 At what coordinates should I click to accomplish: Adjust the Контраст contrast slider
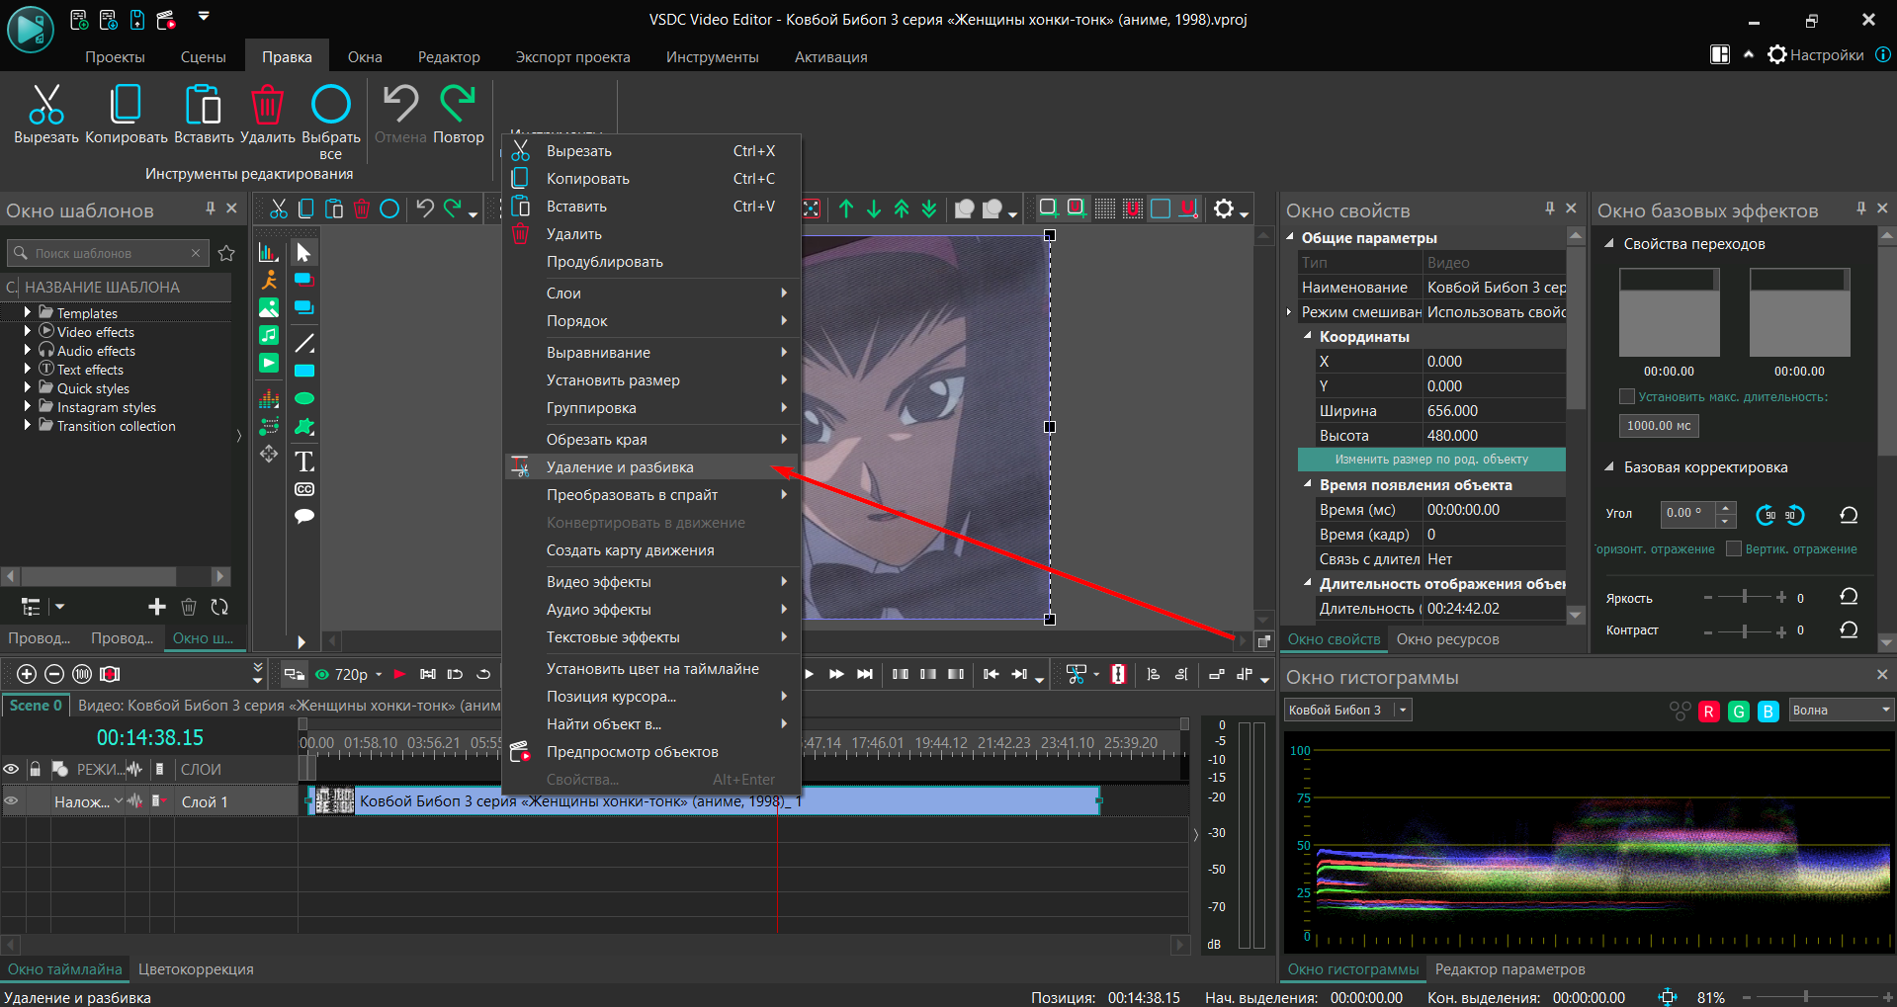pyautogui.click(x=1745, y=630)
